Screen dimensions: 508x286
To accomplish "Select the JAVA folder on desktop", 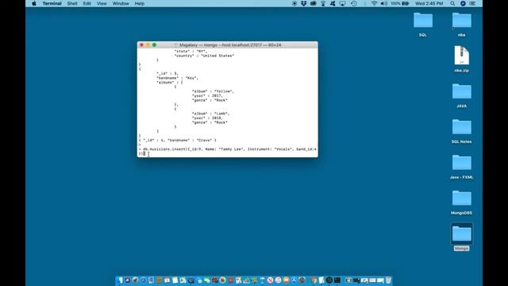I will click(x=462, y=92).
